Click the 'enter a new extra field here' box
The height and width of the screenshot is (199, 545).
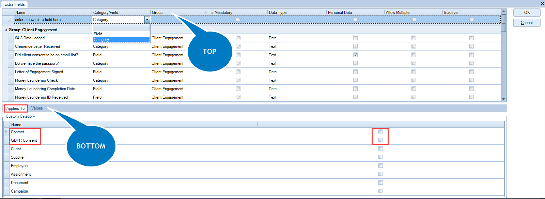pos(53,20)
